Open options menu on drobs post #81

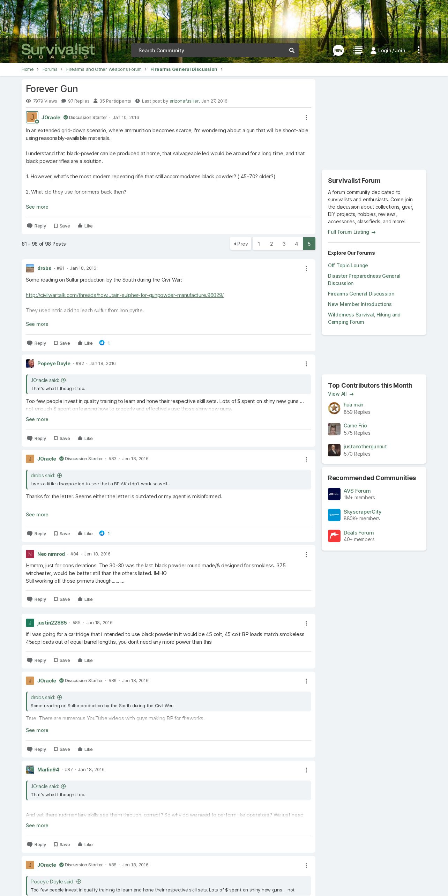pyautogui.click(x=306, y=269)
